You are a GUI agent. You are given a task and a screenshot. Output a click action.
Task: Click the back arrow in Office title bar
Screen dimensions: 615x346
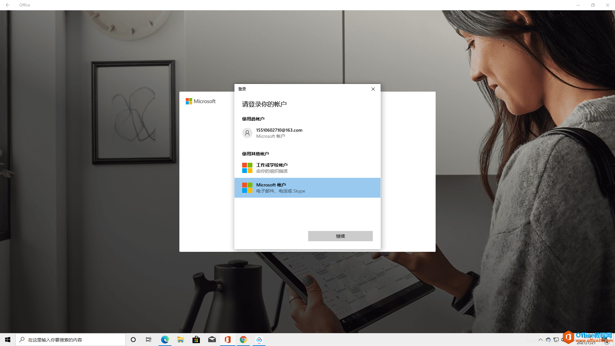pos(8,5)
